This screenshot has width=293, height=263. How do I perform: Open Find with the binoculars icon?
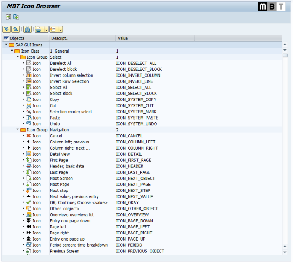(x=27, y=29)
